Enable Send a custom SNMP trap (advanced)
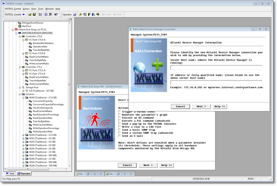 point(120,133)
